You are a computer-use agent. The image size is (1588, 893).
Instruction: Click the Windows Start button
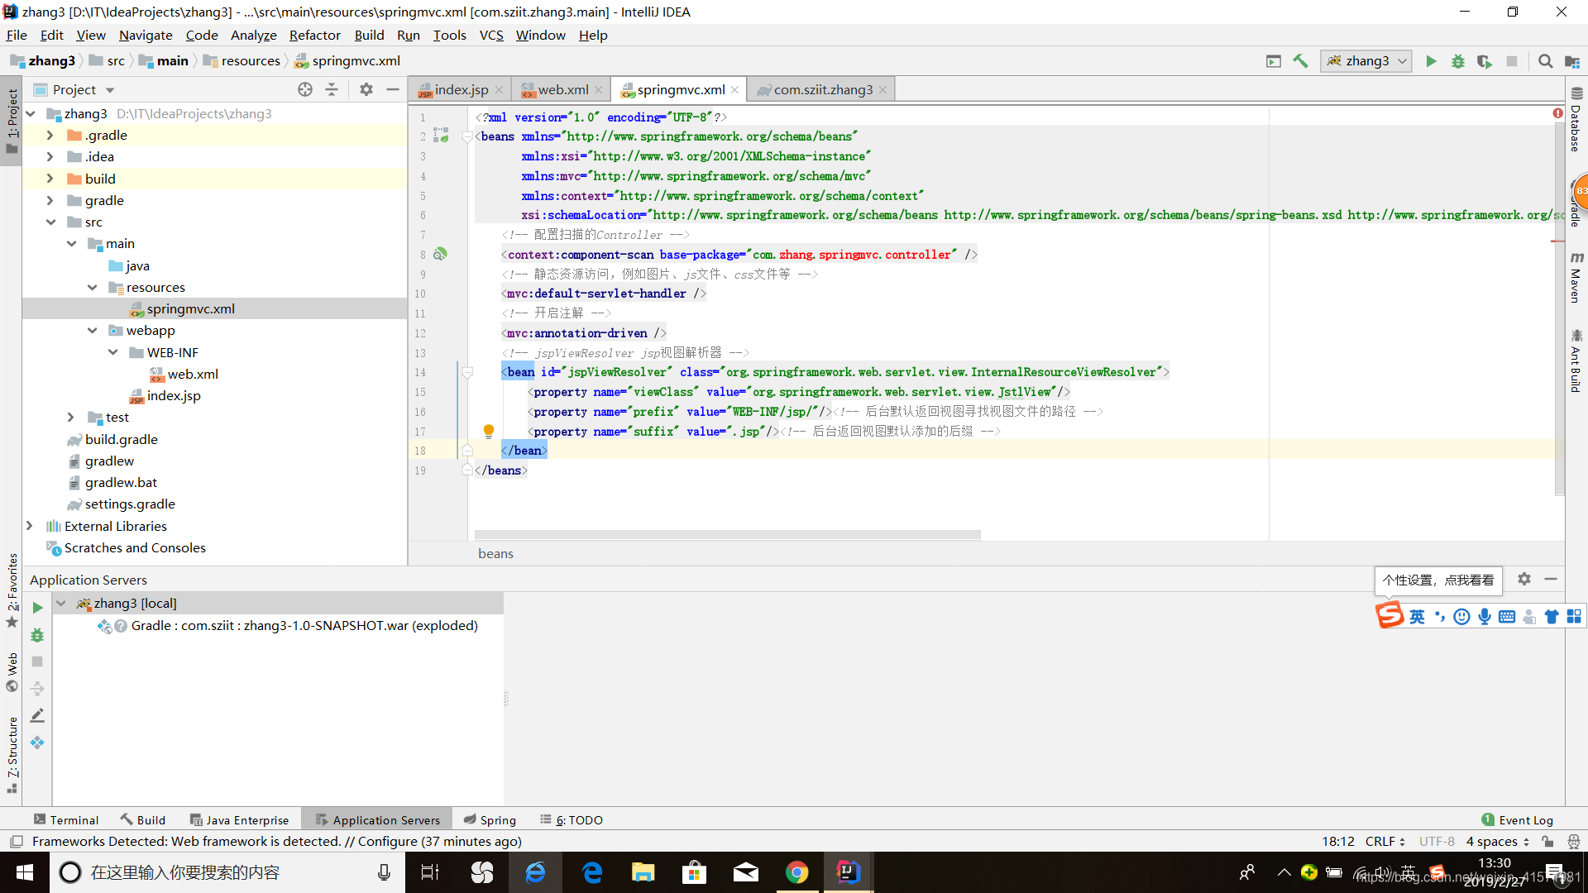(25, 872)
